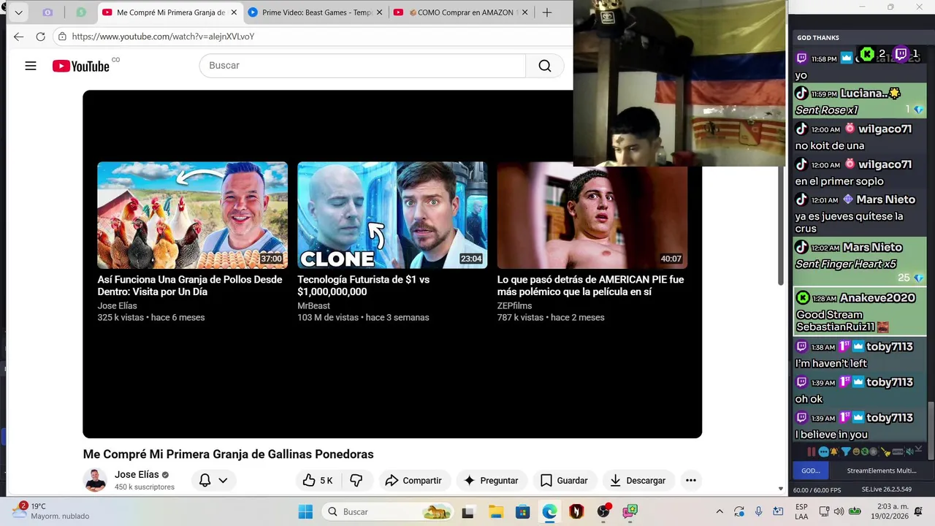The width and height of the screenshot is (935, 526).
Task: Open the tab search dropdown arrow
Action: [18, 12]
